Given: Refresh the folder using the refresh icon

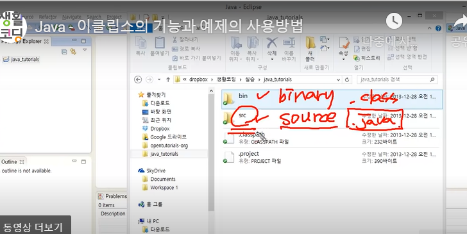Looking at the screenshot, I should coord(347,79).
